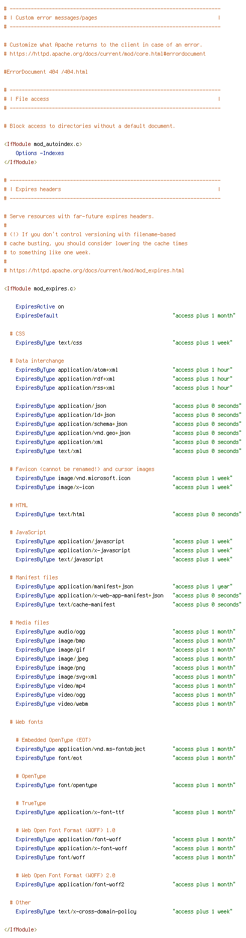Image resolution: width=246 pixels, height=938 pixels.
Task: Click the image/svg+xml type entry
Action: pyautogui.click(x=77, y=677)
